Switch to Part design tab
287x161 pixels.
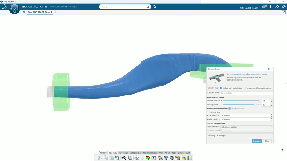(123, 153)
